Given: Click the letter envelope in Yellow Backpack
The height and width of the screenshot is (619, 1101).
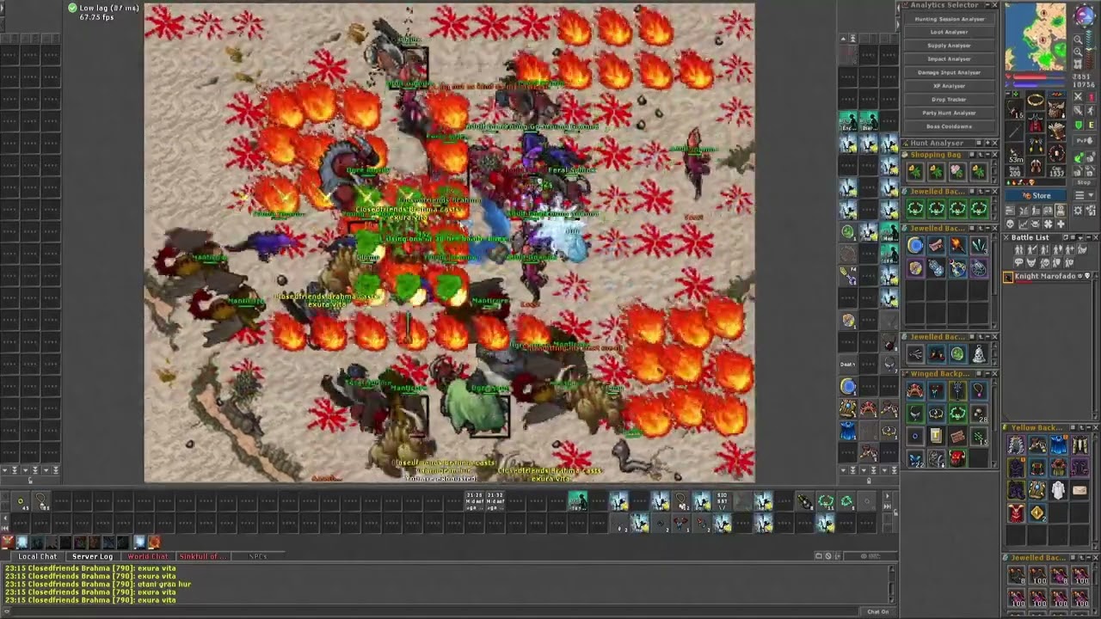Looking at the screenshot, I should (x=1079, y=490).
